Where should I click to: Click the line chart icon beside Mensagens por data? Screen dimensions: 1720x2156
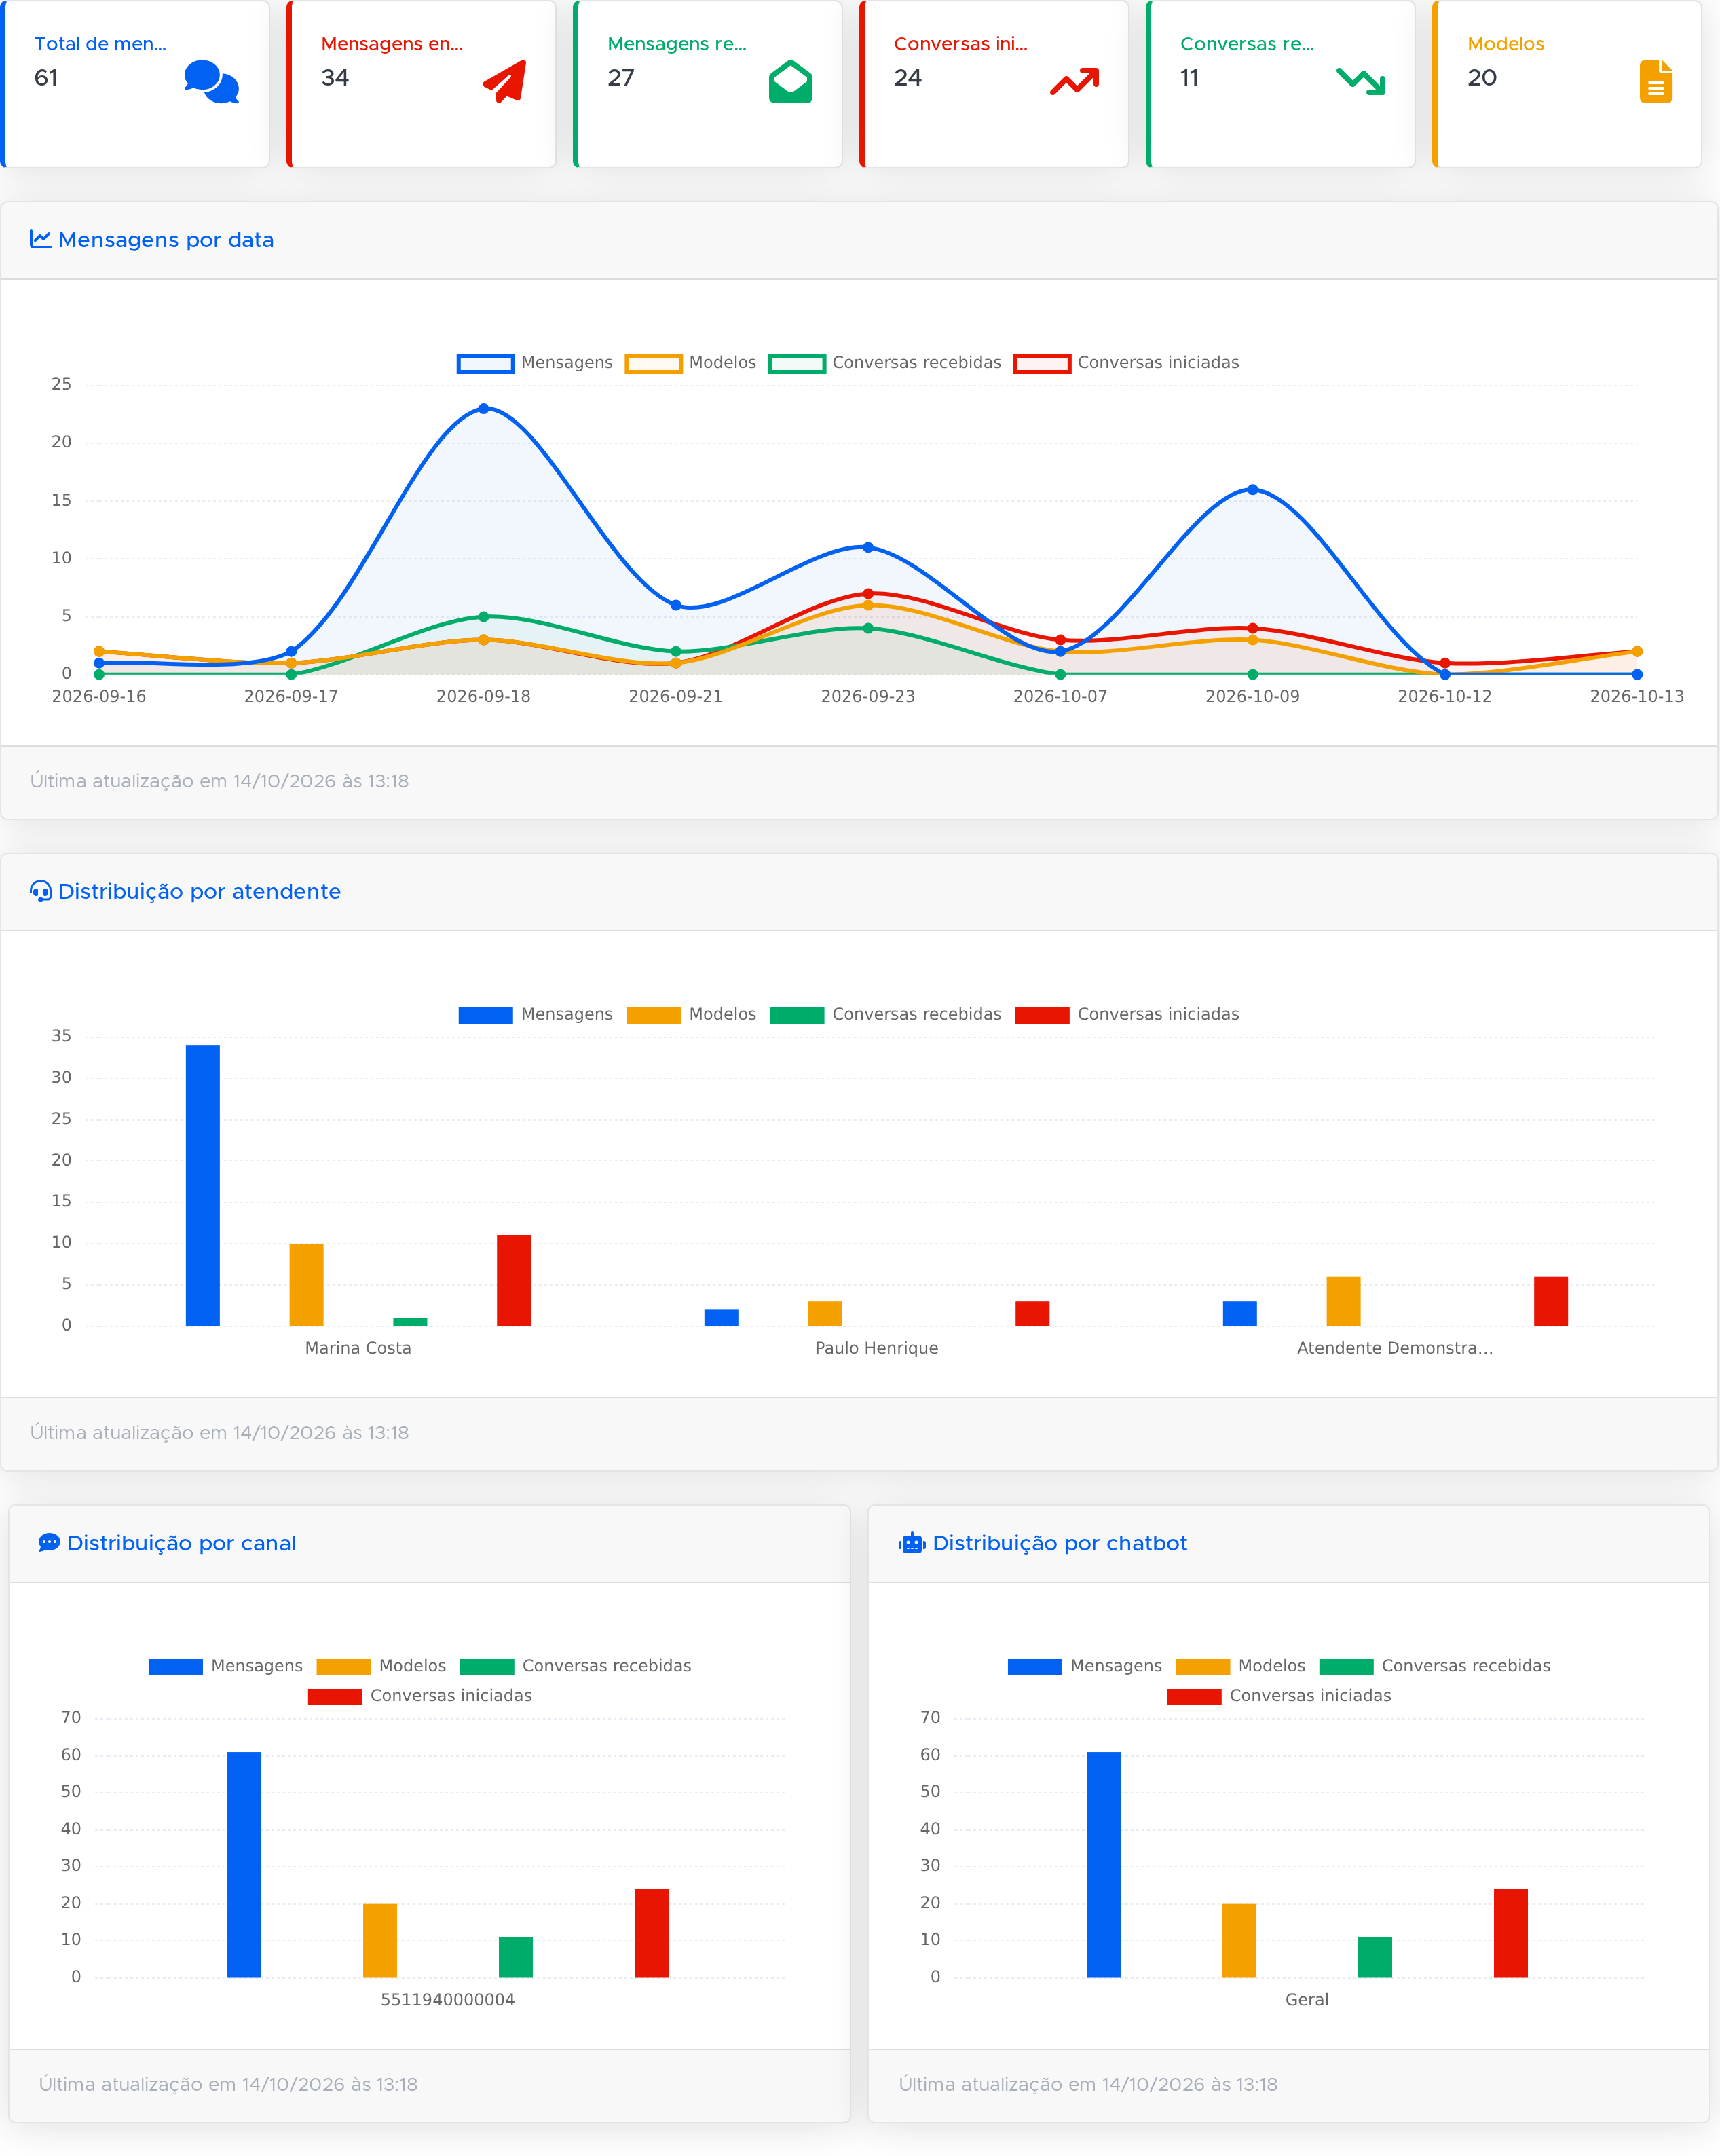pos(40,239)
